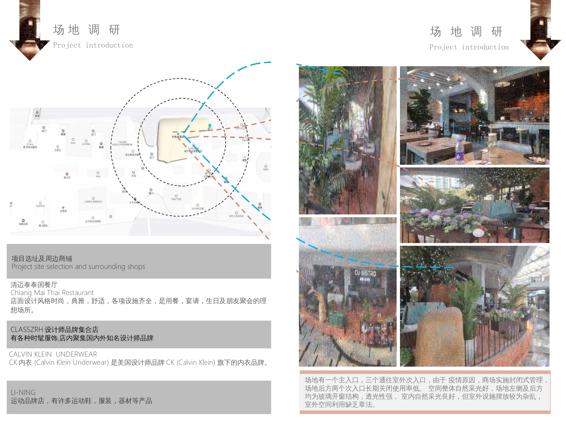Select the OAK TREE store pin
Viewport: 566px width, 424px height.
coord(176,196)
